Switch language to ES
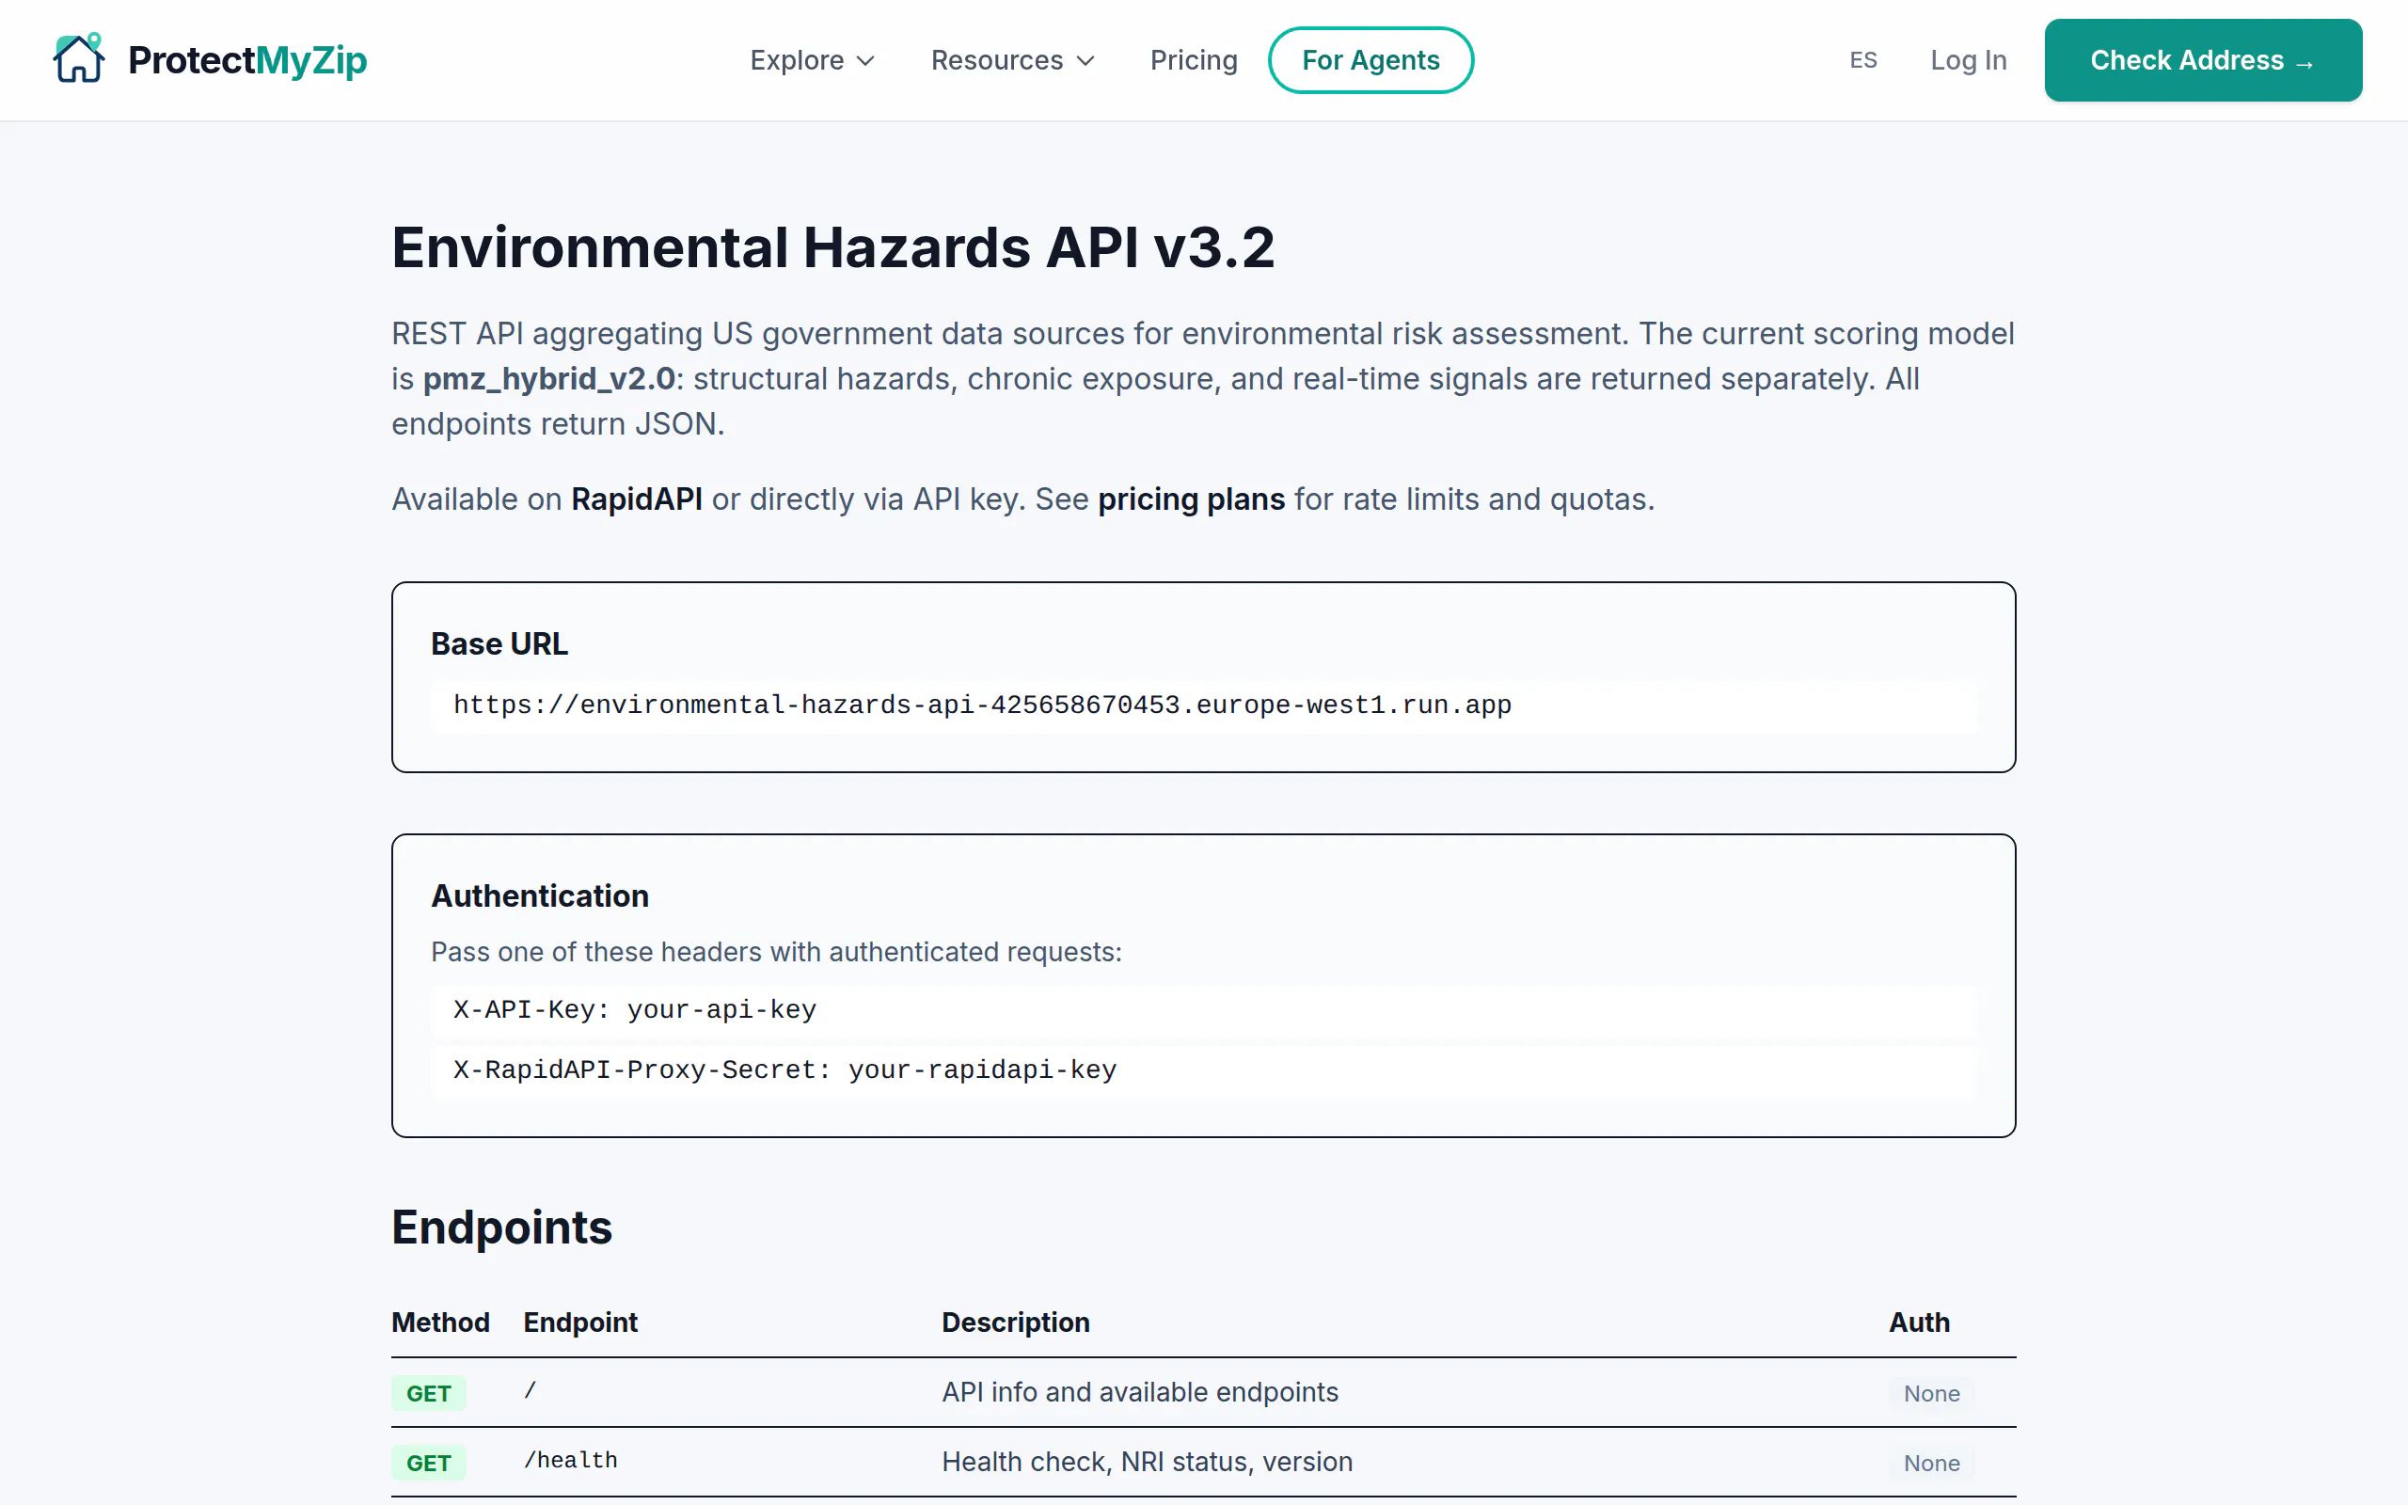Screen dimensions: 2408x1505 [x=1862, y=59]
